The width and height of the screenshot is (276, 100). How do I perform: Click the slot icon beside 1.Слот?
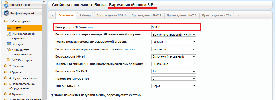pyautogui.click(x=9, y=28)
